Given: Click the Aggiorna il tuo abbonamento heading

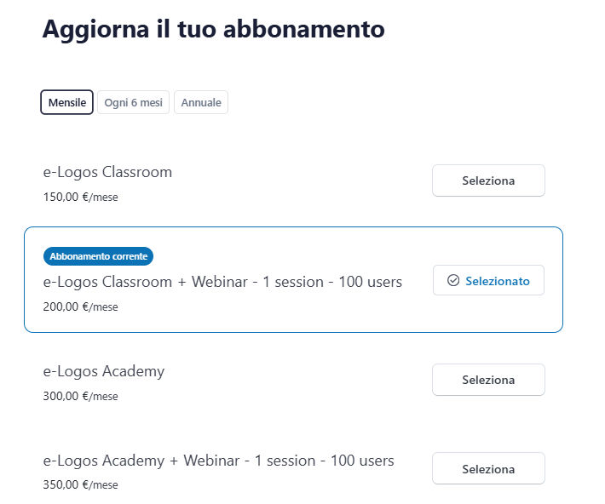Looking at the screenshot, I should tap(213, 29).
